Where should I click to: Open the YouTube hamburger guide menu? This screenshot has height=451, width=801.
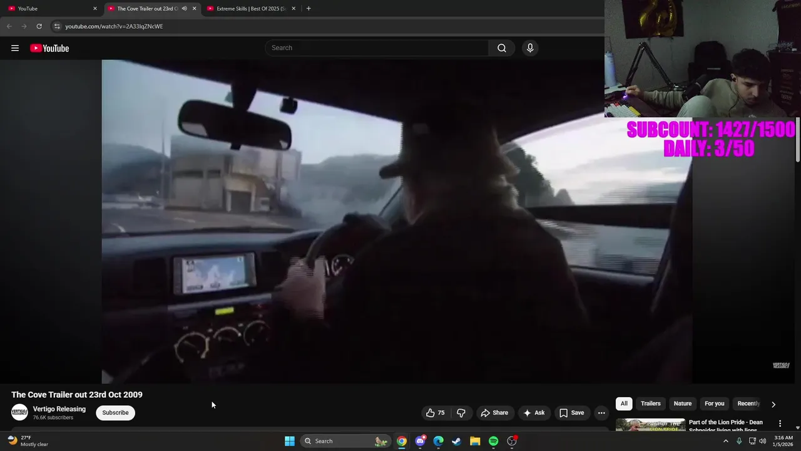tap(15, 48)
